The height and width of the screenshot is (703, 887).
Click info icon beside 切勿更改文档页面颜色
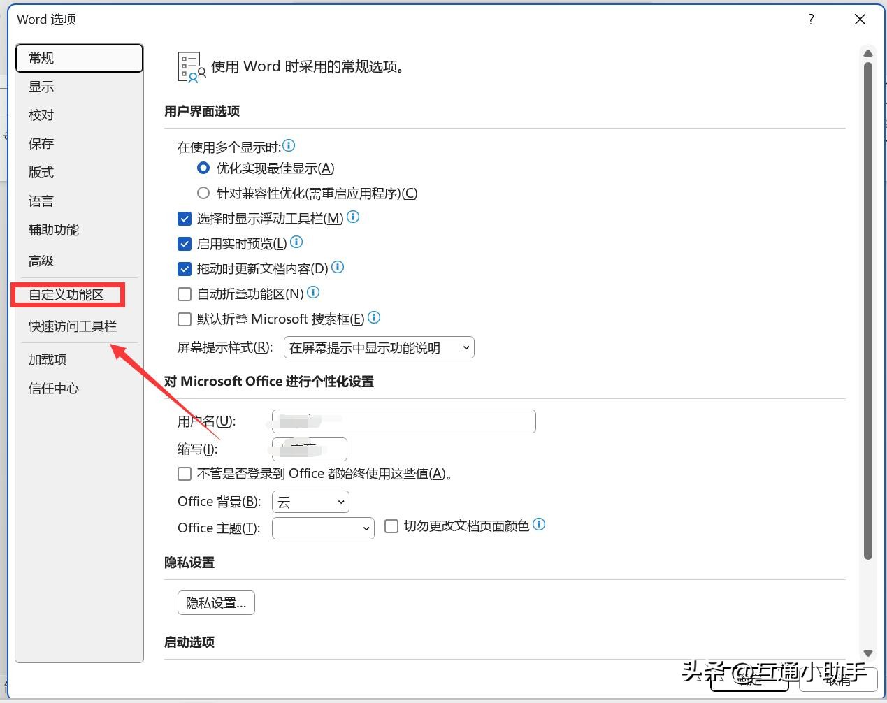pyautogui.click(x=539, y=525)
